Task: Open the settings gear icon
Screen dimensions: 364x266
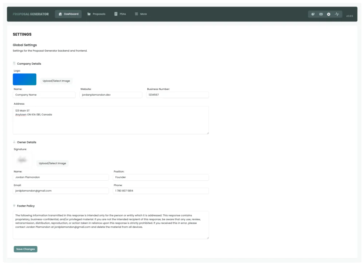Action: pos(329,14)
